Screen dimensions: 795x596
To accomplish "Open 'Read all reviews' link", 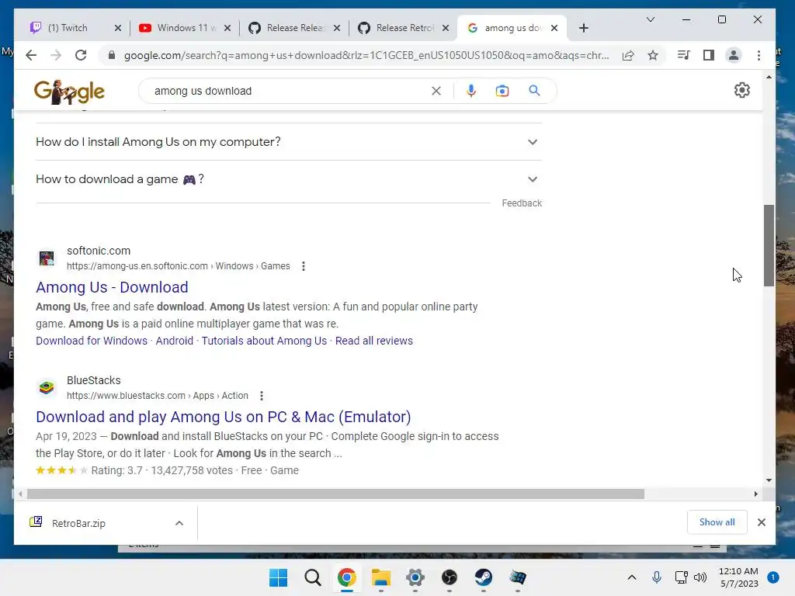I will point(374,341).
